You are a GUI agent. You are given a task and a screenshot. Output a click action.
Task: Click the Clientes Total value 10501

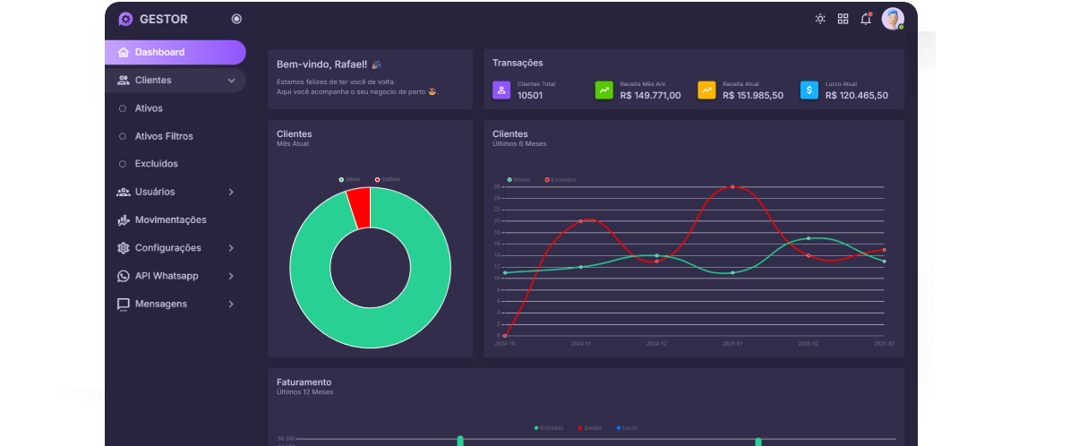(530, 96)
